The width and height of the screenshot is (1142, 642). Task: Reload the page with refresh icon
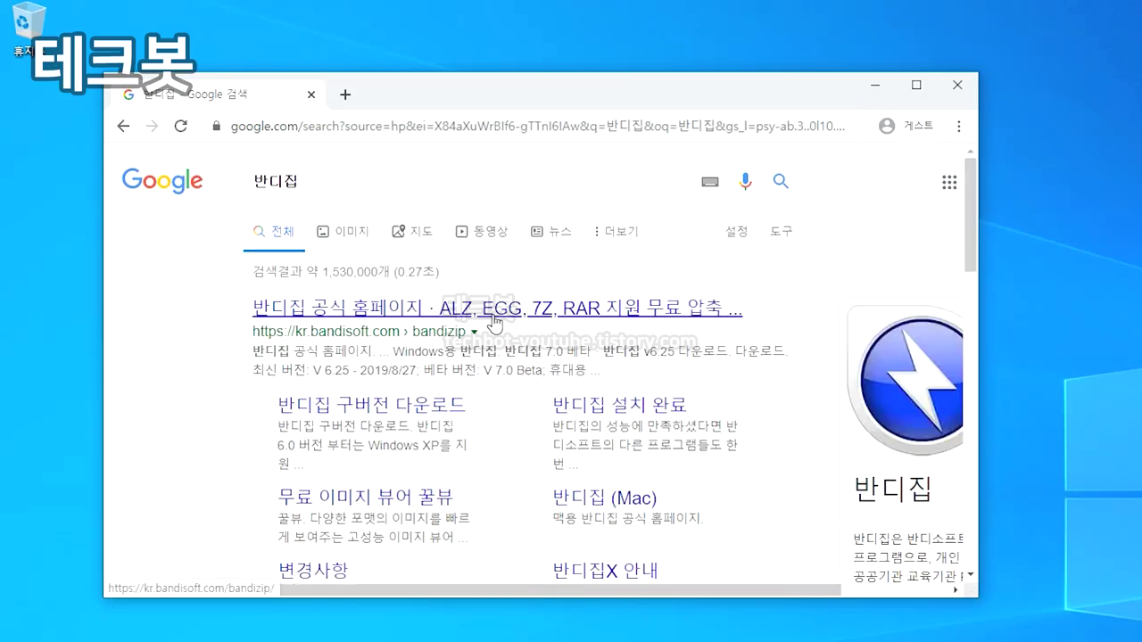(x=180, y=126)
